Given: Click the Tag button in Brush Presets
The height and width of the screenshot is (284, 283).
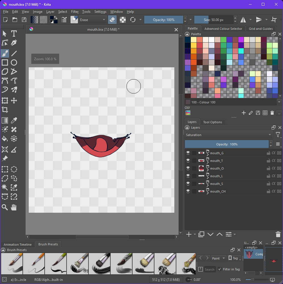Looking at the screenshot, I should 234,258.
